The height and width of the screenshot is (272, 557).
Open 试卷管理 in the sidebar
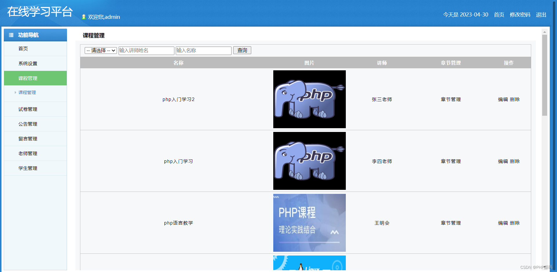pyautogui.click(x=35, y=109)
